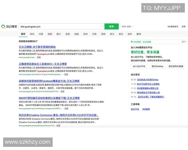
Task: Open news link 自动收录JS切换为https
Action: point(148,80)
